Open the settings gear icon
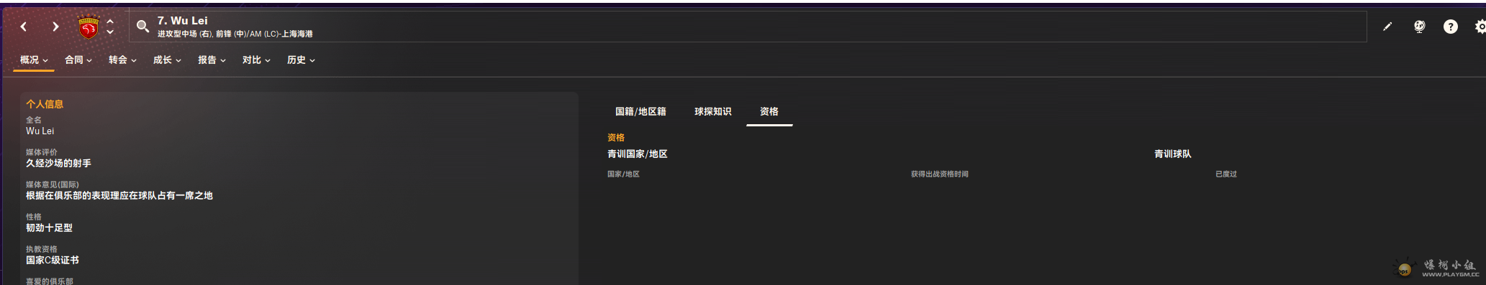 [x=1480, y=27]
